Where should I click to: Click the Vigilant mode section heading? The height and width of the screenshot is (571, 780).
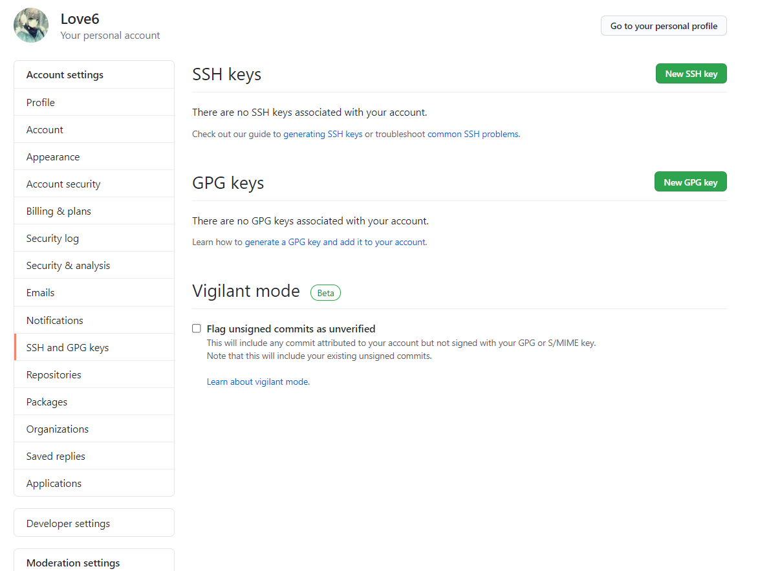(246, 291)
